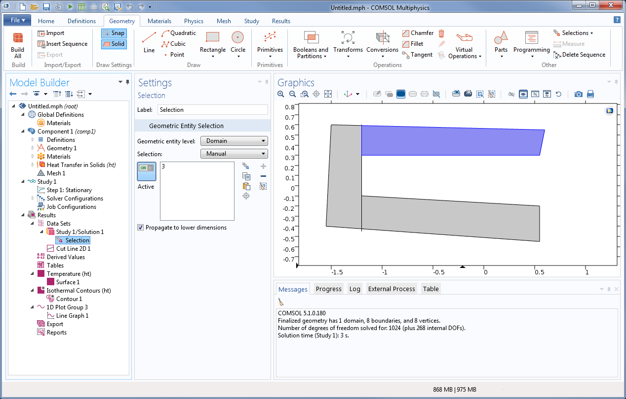Screen dimensions: 626x399
Task: Click the Insert Sequence button
Action: [x=62, y=44]
